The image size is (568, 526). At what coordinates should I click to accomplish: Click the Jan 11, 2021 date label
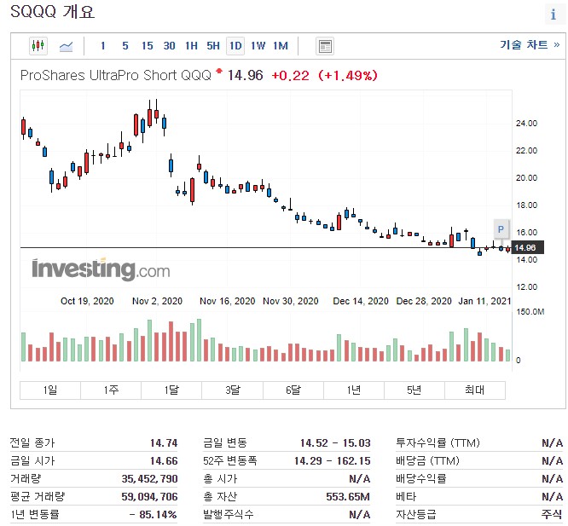[484, 301]
